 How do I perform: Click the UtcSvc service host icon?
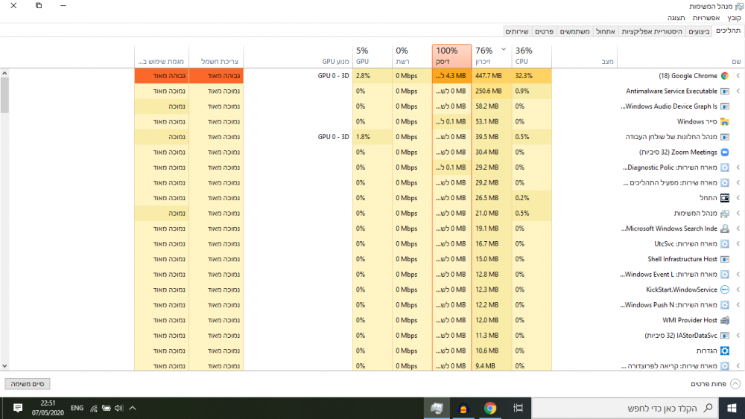[725, 244]
